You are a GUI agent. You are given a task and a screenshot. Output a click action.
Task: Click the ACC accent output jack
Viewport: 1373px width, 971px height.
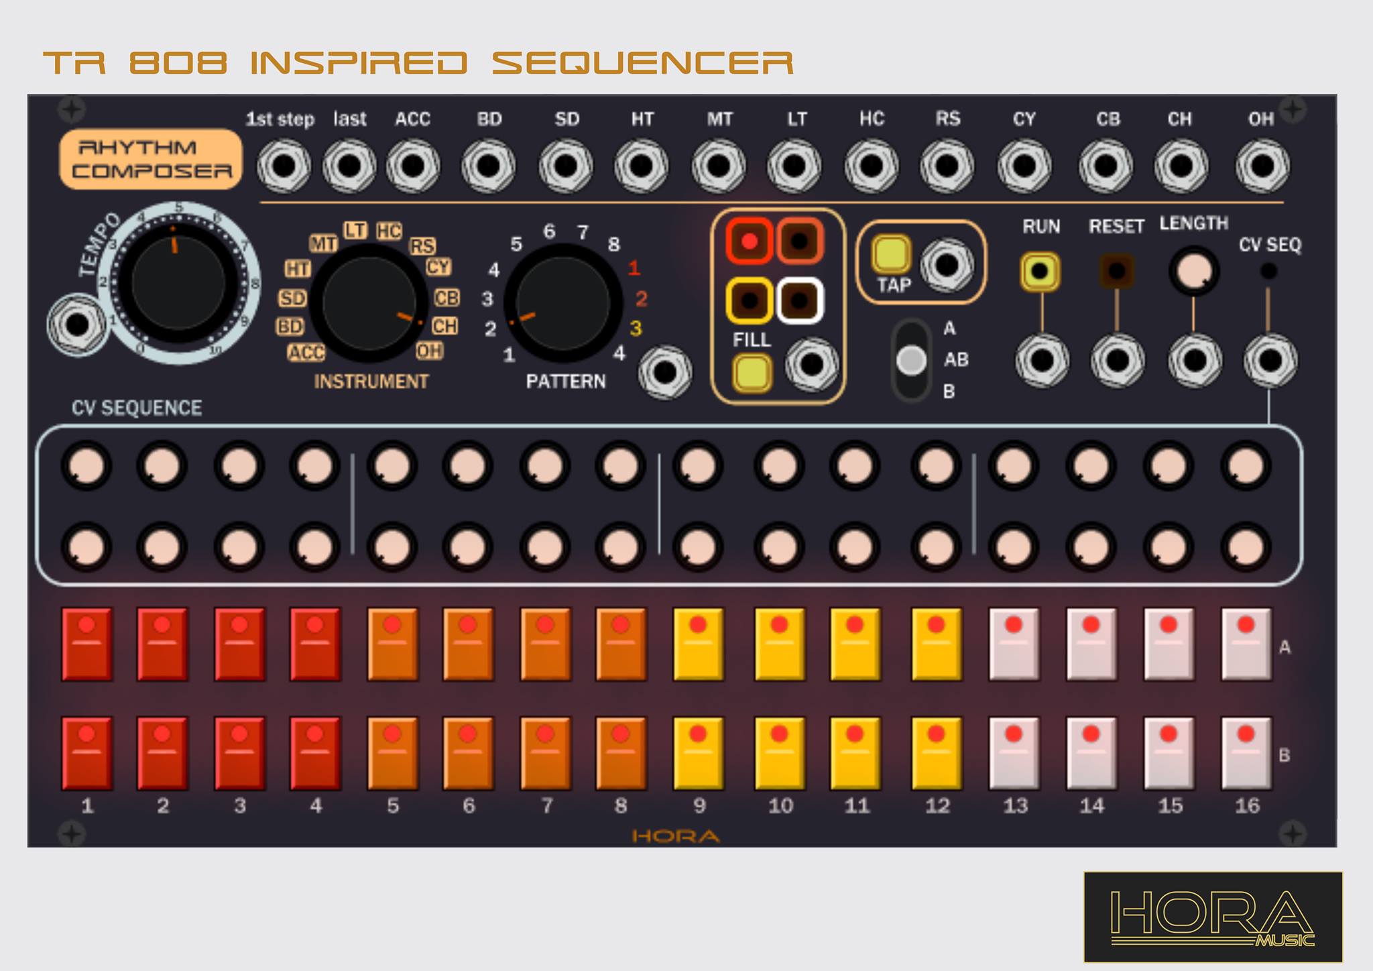414,163
